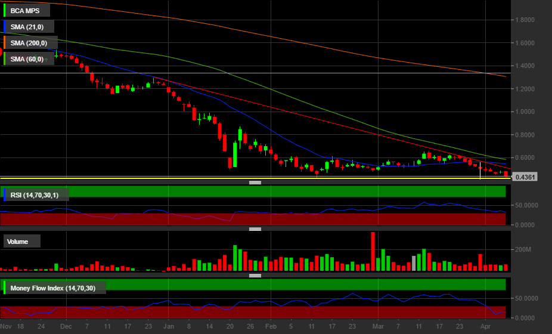This screenshot has width=552, height=334.
Task: Click the 50.0000 value on RSI axis
Action: point(526,205)
